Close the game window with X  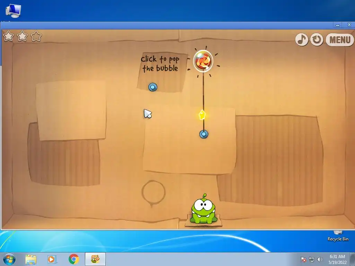(x=349, y=25)
